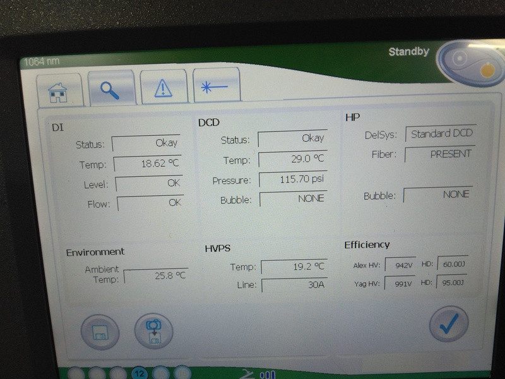
Task: Tap the blue signal bars indicator
Action: (267, 375)
